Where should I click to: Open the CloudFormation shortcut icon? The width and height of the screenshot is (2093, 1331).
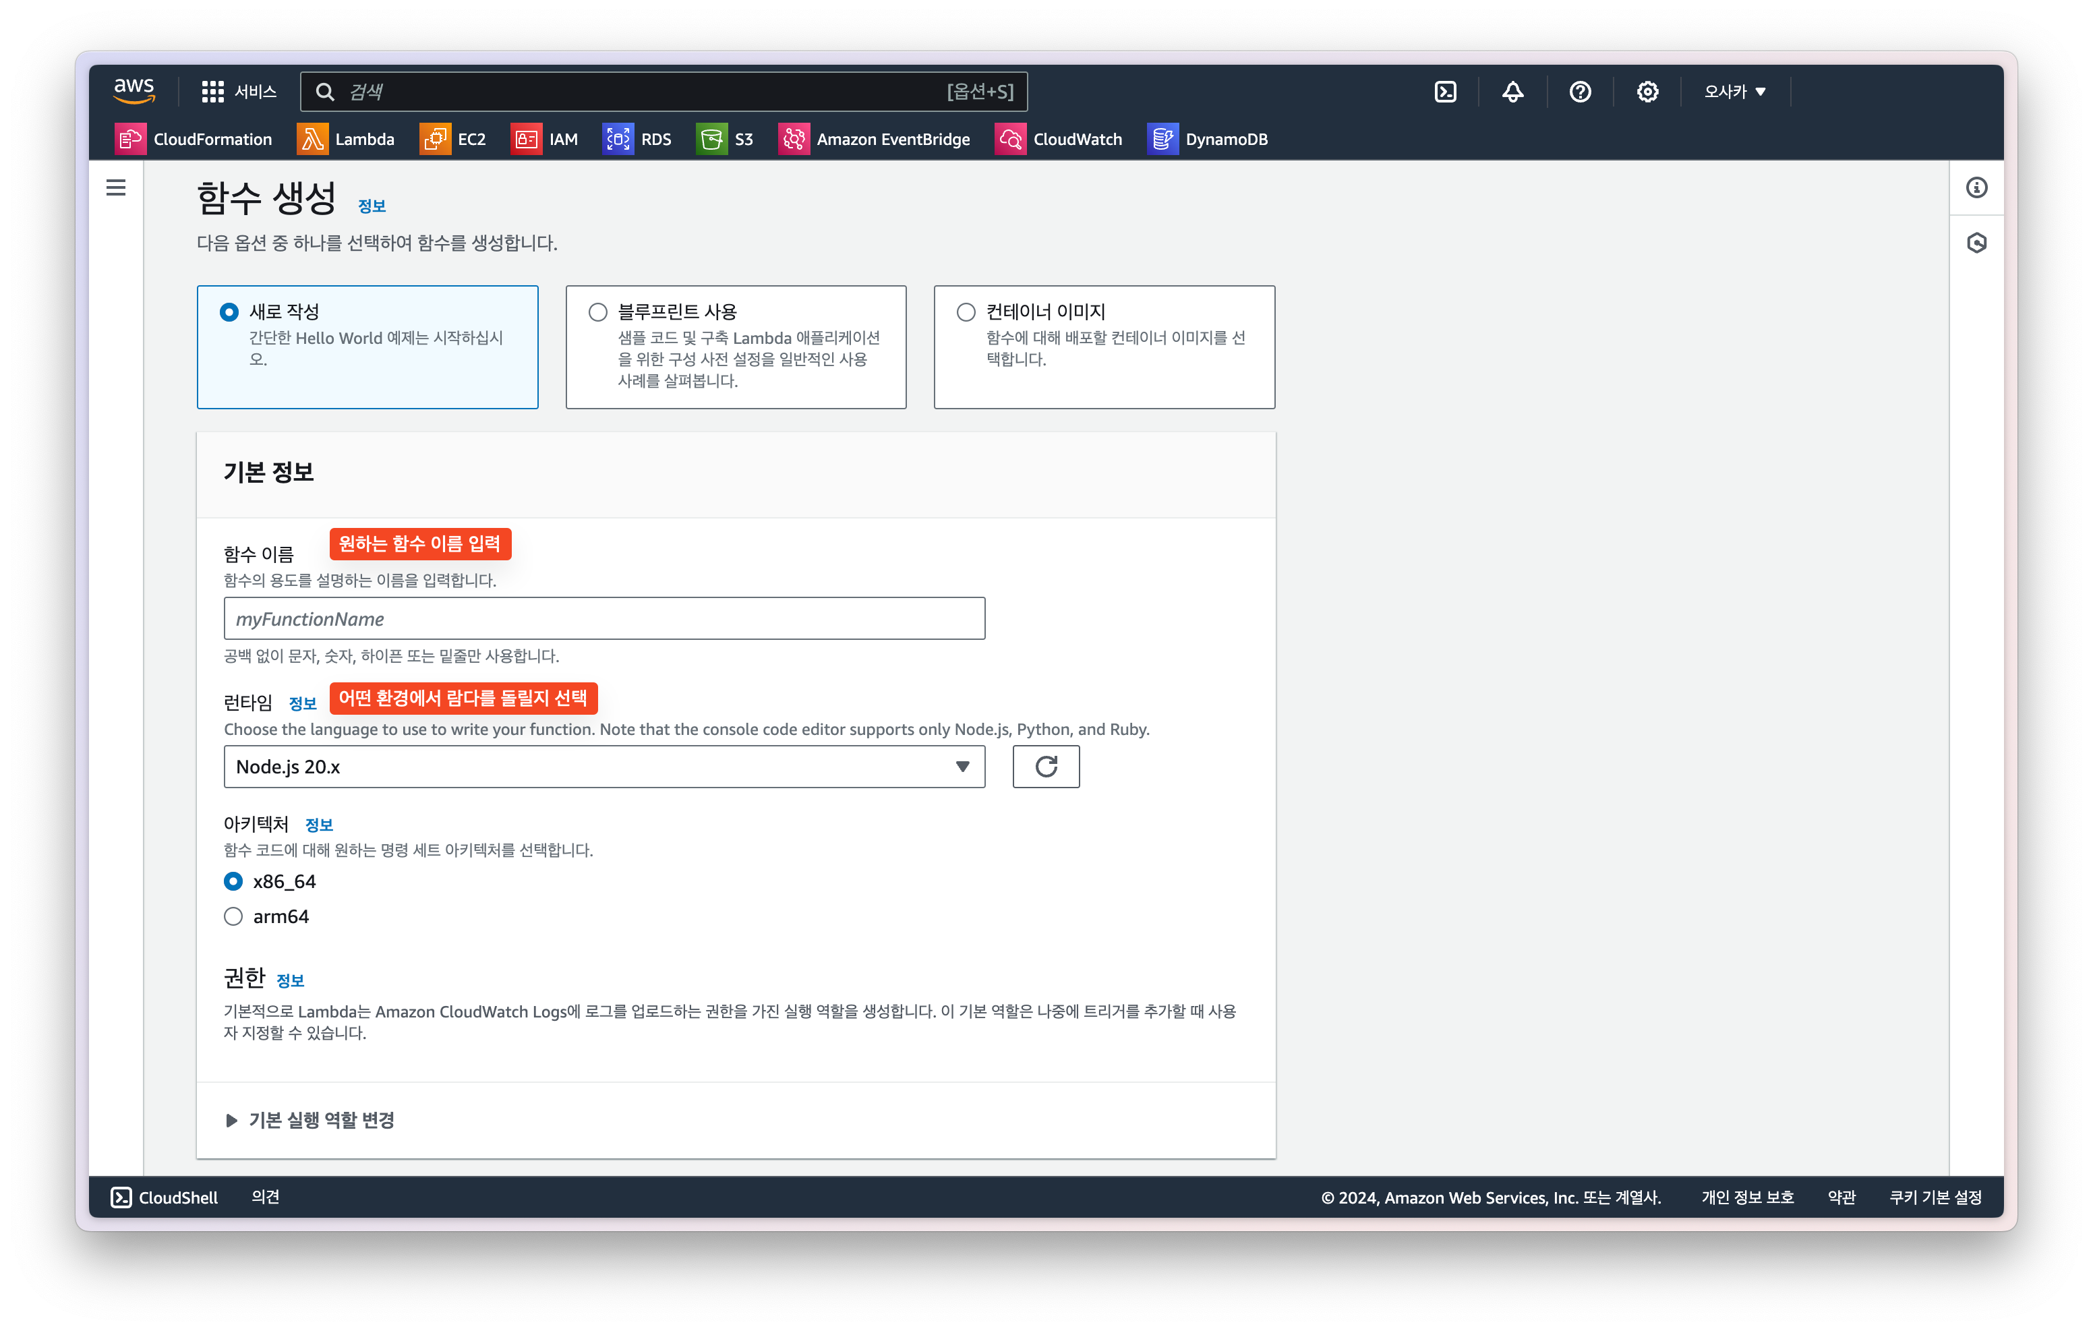point(130,139)
